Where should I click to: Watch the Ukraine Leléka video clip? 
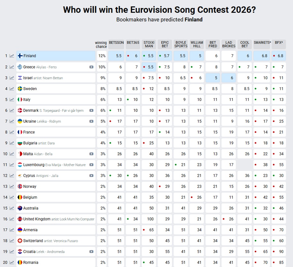[91, 121]
